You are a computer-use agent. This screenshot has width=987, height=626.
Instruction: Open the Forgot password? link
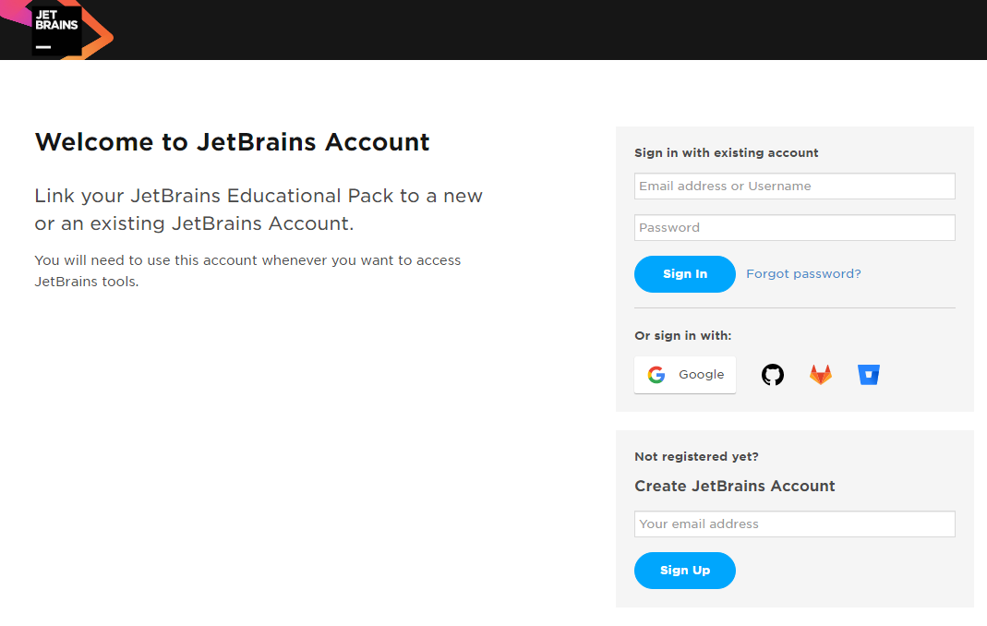pyautogui.click(x=803, y=274)
